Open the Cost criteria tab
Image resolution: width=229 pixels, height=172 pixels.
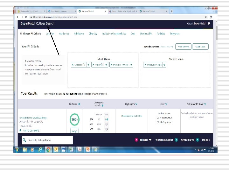133,34
